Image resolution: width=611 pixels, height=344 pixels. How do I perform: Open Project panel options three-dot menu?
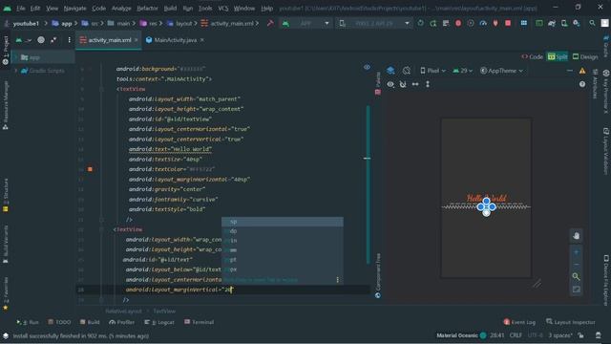tap(69, 40)
